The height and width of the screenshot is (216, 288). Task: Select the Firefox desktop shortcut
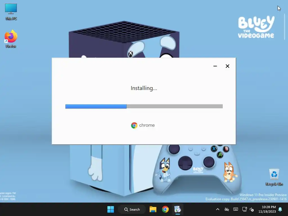tap(11, 39)
